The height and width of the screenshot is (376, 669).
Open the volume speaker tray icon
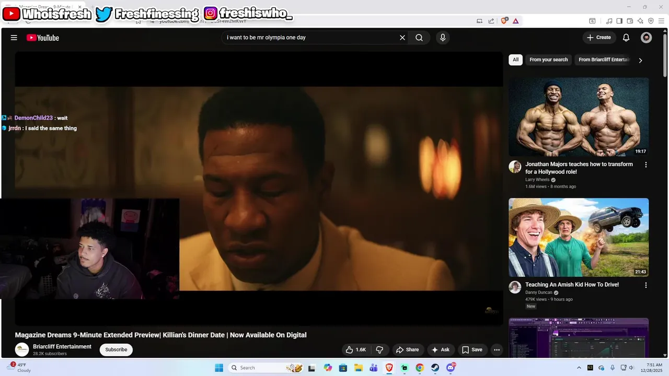click(x=631, y=368)
